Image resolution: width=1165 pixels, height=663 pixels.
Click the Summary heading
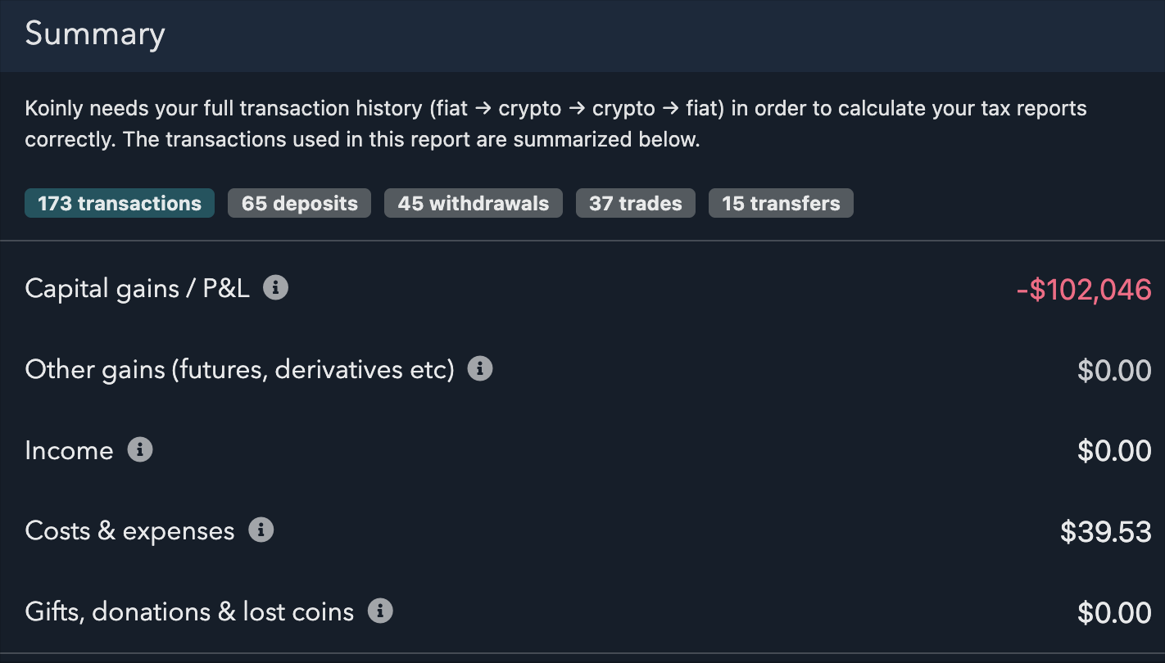click(x=95, y=34)
